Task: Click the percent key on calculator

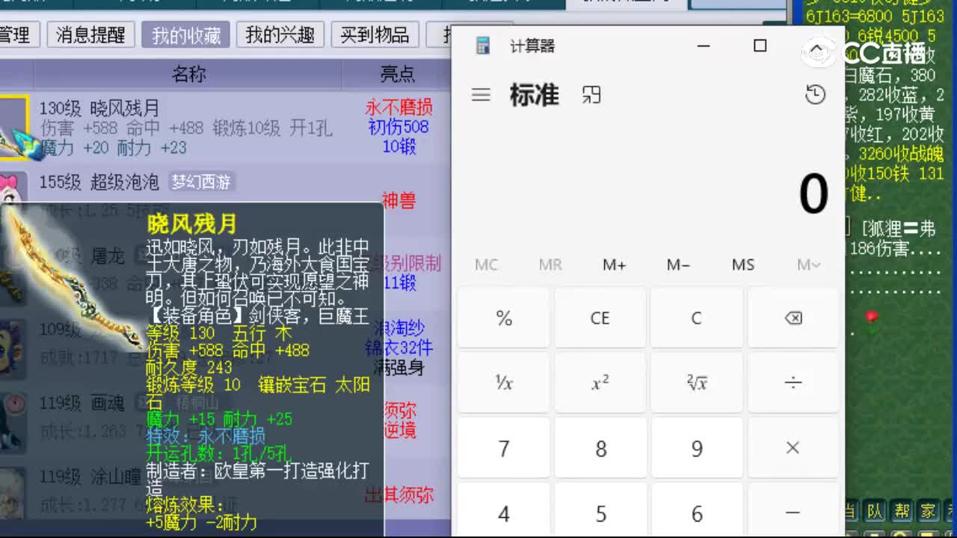Action: pos(503,318)
